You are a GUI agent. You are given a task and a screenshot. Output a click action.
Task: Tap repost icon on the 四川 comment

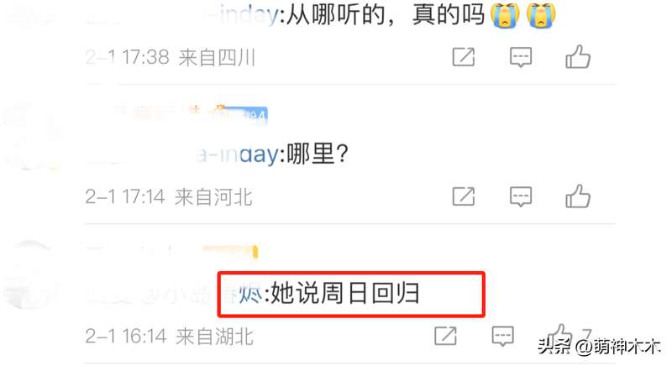464,57
